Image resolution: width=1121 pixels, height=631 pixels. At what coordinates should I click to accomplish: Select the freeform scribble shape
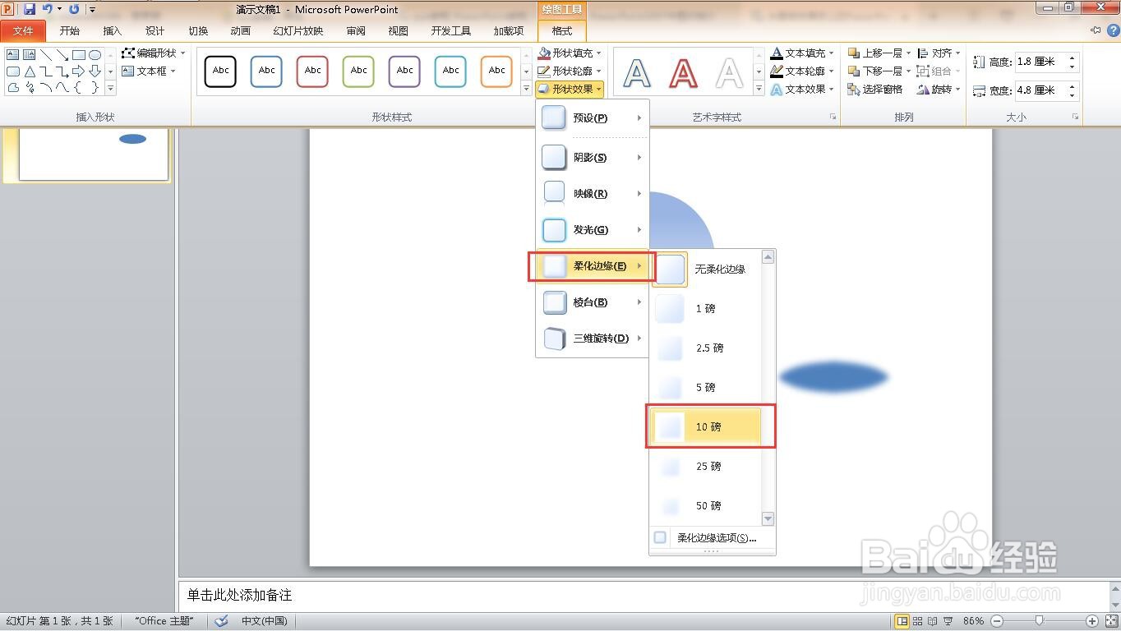coord(30,88)
